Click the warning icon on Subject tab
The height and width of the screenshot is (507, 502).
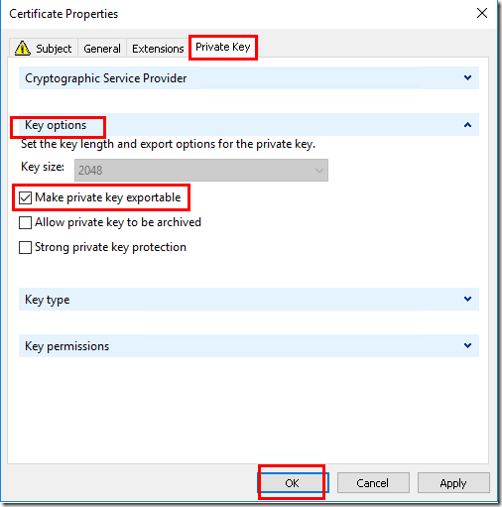coord(23,49)
